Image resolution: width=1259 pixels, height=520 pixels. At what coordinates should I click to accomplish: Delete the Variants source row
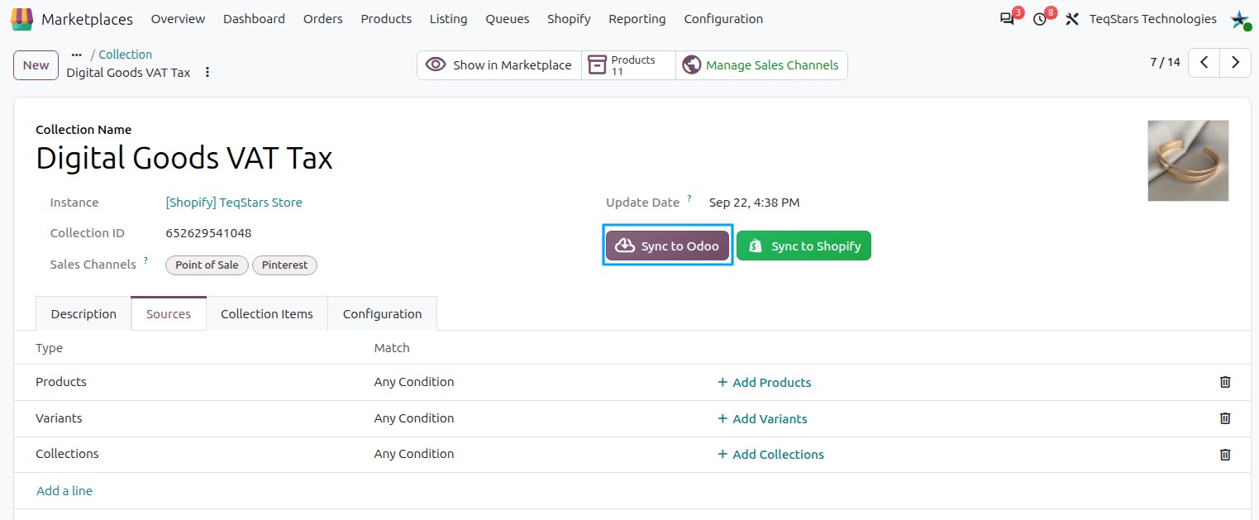1225,418
